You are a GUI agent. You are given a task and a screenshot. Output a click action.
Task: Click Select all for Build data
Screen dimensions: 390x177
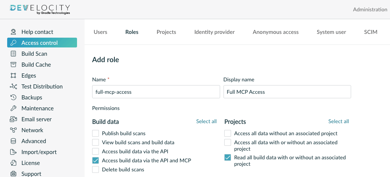pyautogui.click(x=207, y=121)
